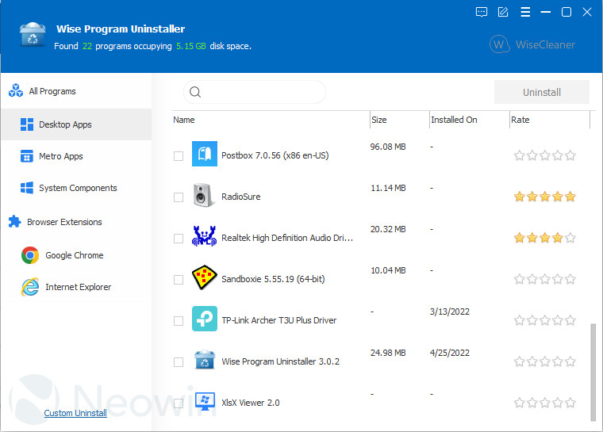This screenshot has height=432, width=603.
Task: Click the TP-Link Archer driver icon
Action: pyautogui.click(x=204, y=319)
